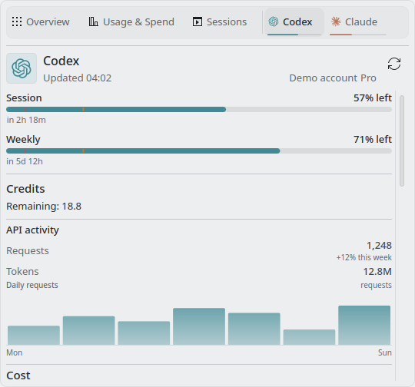
Task: Click 'Remaining: 18.8' credits text
Action: 44,207
